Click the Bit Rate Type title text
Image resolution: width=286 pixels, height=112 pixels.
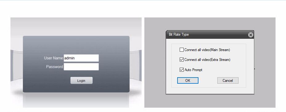coord(179,34)
